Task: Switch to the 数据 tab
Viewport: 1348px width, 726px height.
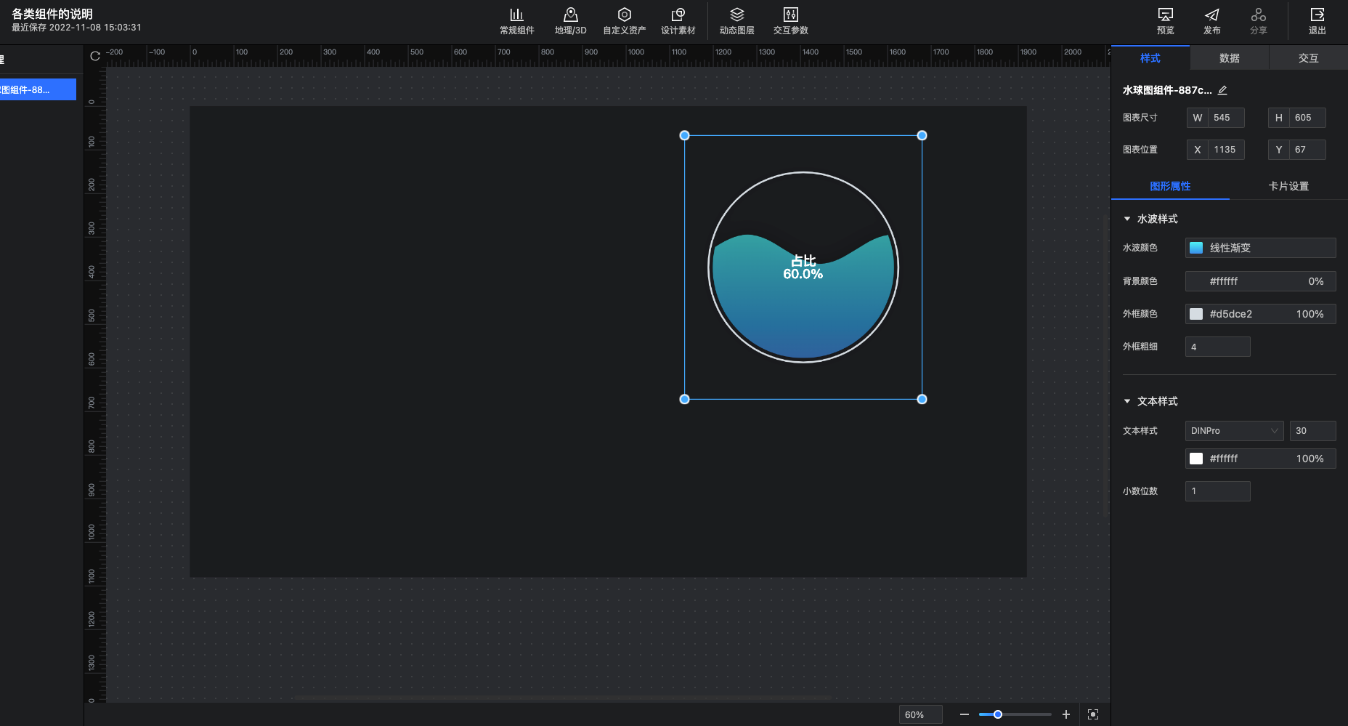Action: tap(1229, 58)
